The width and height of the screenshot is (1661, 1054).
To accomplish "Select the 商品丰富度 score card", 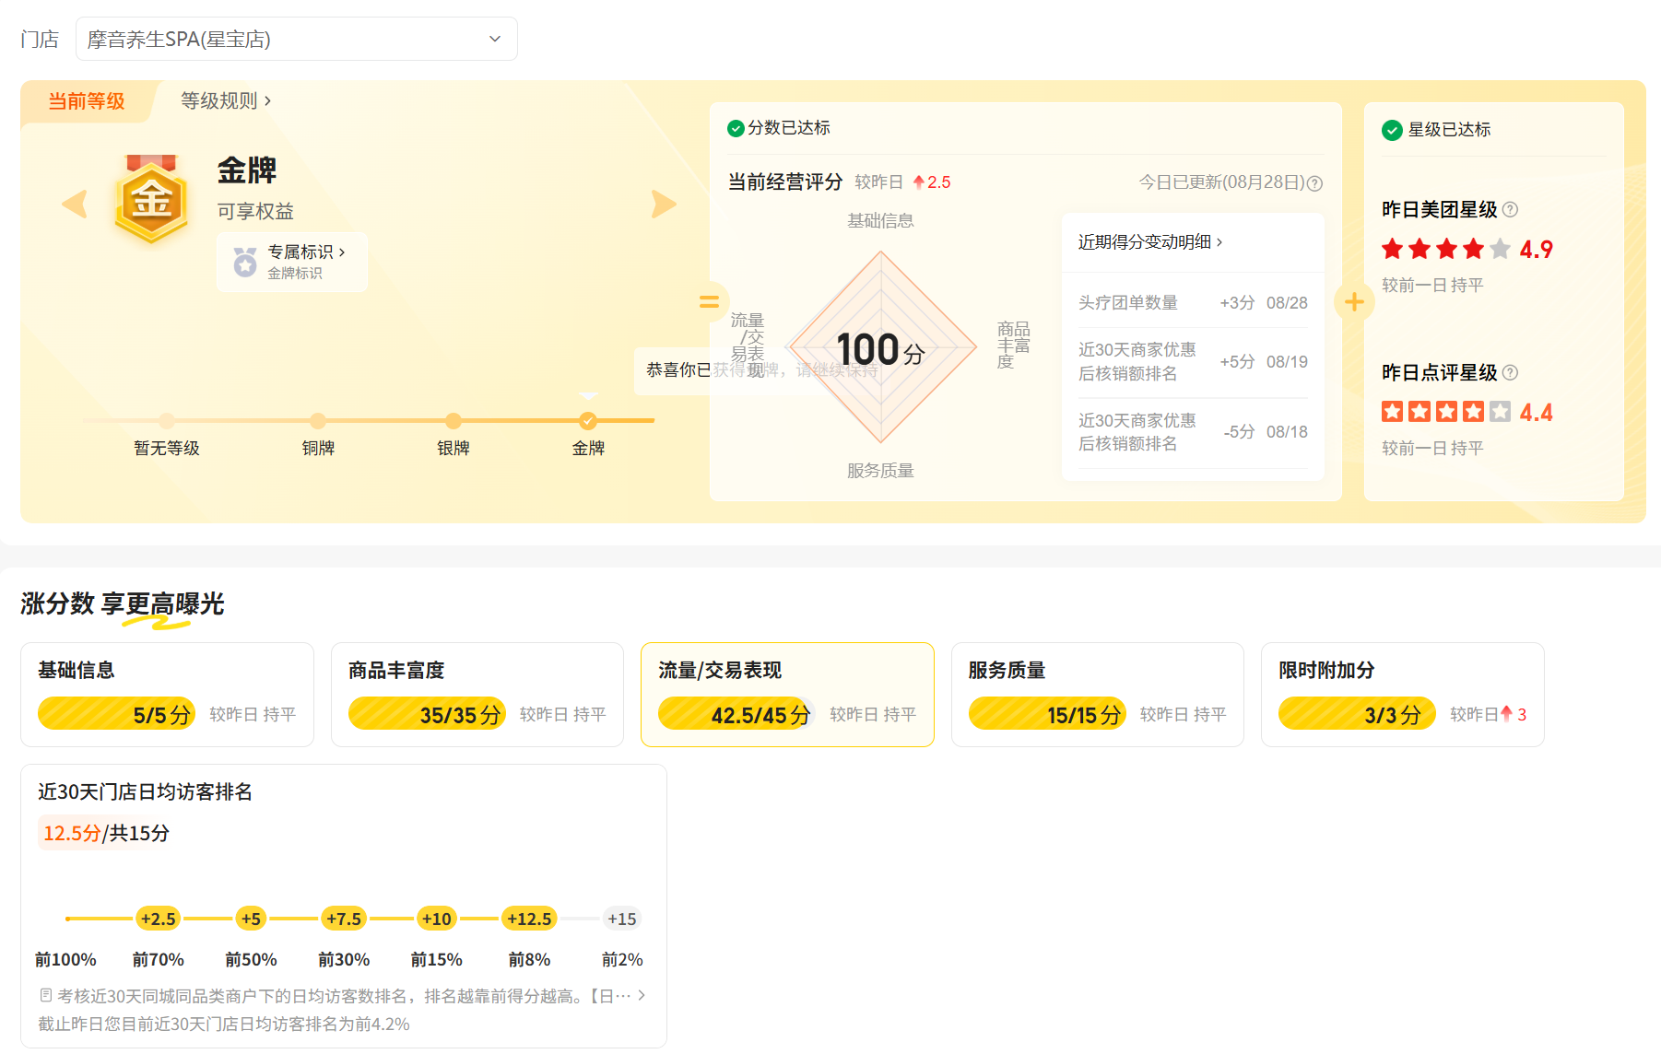I will point(477,695).
